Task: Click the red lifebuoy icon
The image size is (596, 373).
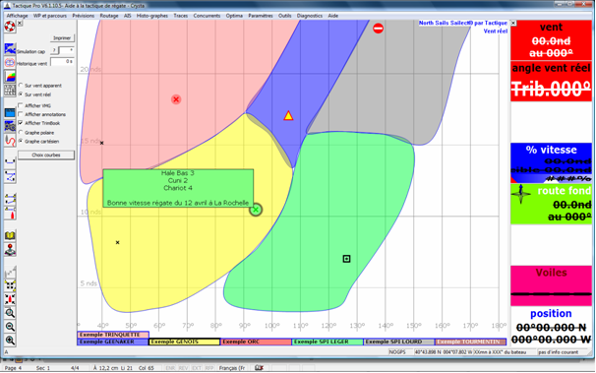Action: pyautogui.click(x=10, y=27)
